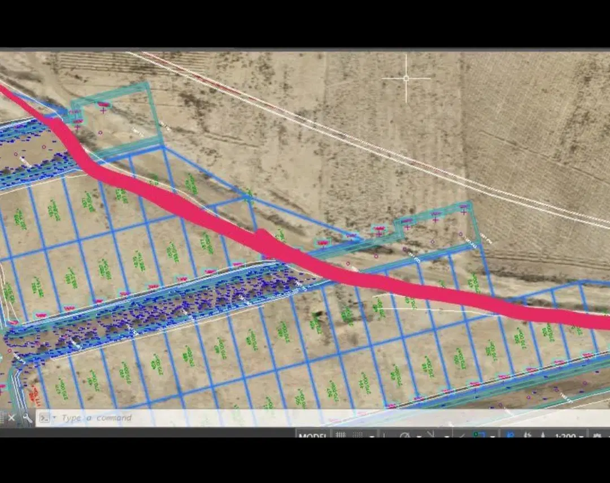This screenshot has width=610, height=483.
Task: Click the command prompt icon
Action: click(x=45, y=418)
